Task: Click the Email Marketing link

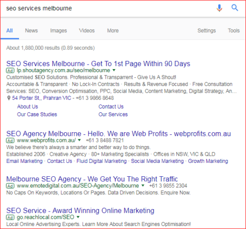Action: click(x=25, y=161)
